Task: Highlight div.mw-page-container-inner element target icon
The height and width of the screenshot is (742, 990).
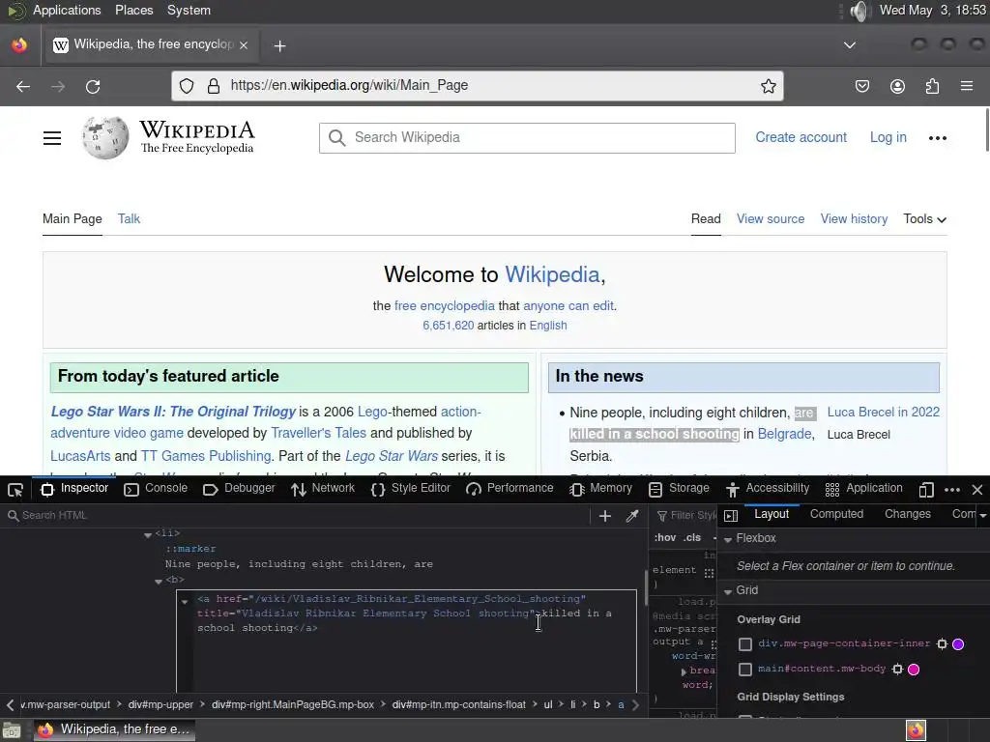Action: coord(942,643)
